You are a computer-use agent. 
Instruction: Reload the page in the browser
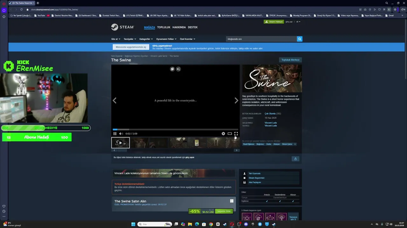[x=21, y=9]
